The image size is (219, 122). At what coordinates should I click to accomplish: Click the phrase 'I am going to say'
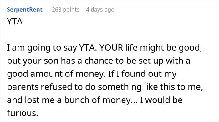pos(42,48)
